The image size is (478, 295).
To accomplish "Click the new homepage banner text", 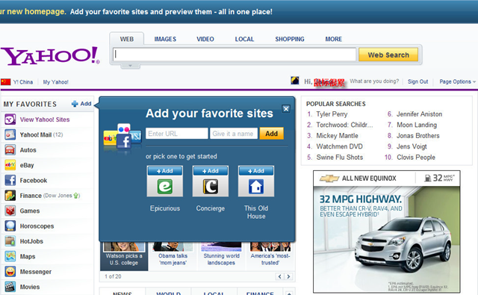I will click(x=32, y=12).
